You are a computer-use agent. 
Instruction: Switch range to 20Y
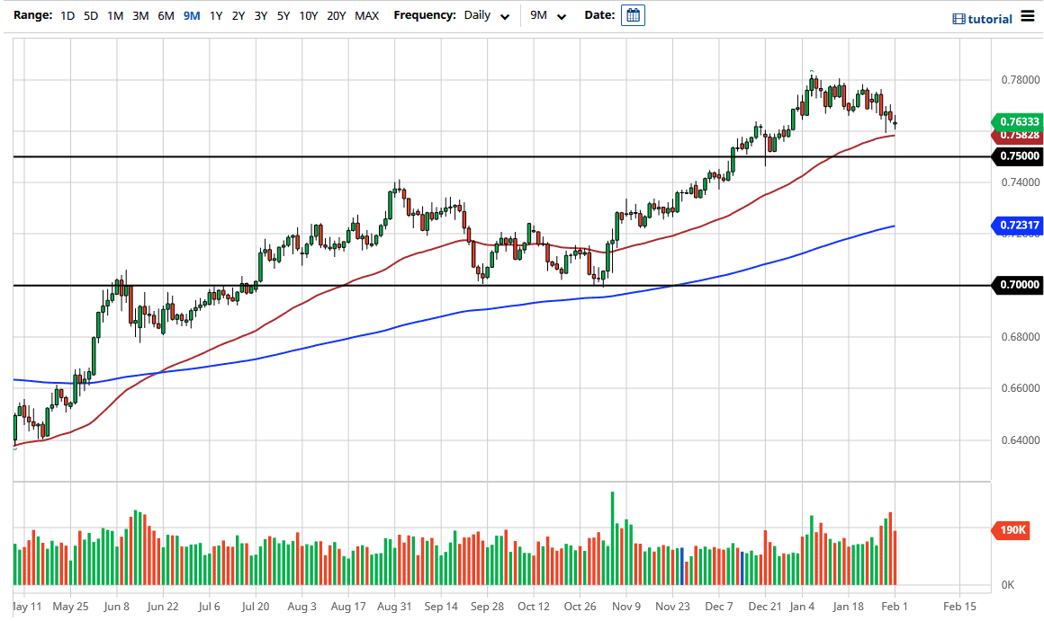pyautogui.click(x=337, y=15)
